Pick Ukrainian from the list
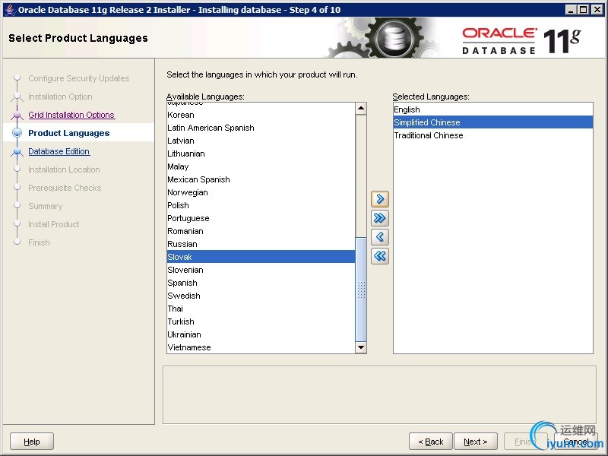 click(261, 334)
